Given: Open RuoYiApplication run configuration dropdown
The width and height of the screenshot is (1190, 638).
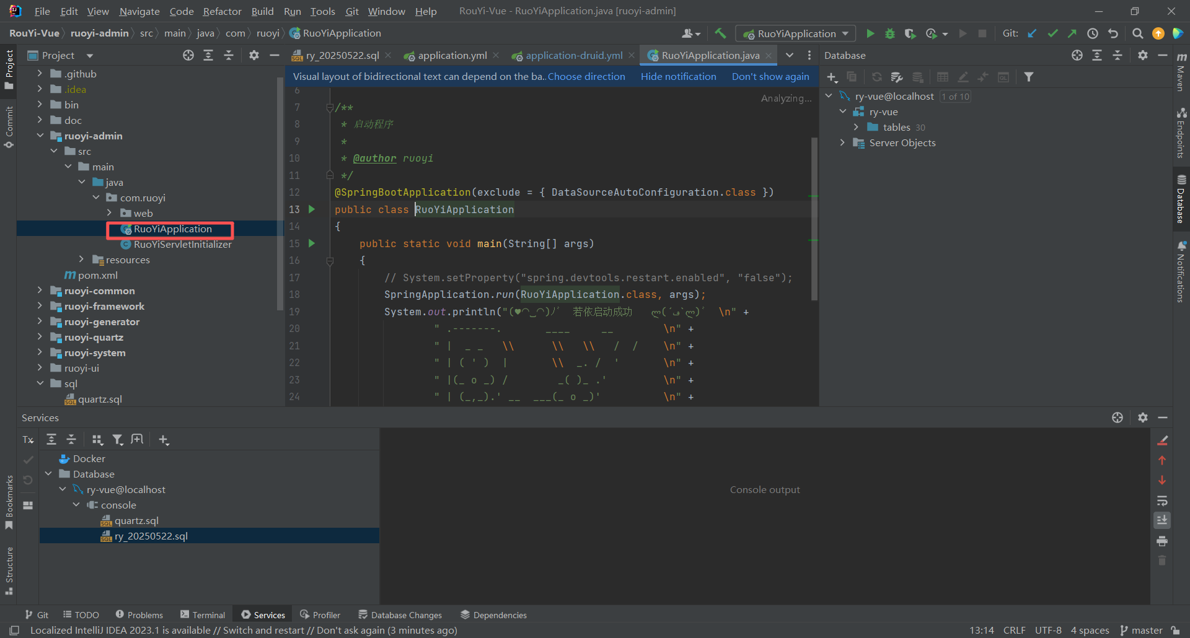Looking at the screenshot, I should point(796,33).
